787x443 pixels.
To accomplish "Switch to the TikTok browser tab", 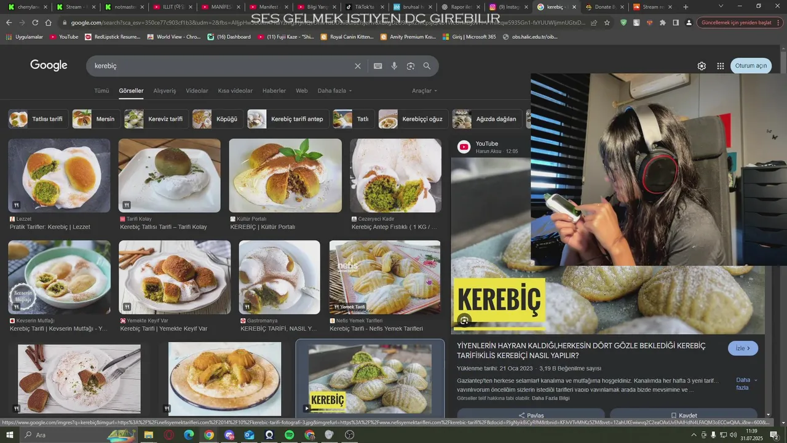I will pyautogui.click(x=364, y=7).
